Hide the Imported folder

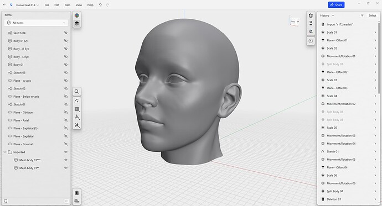65,152
